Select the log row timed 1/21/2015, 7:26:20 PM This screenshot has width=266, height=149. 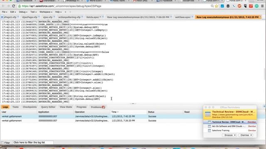102,120
